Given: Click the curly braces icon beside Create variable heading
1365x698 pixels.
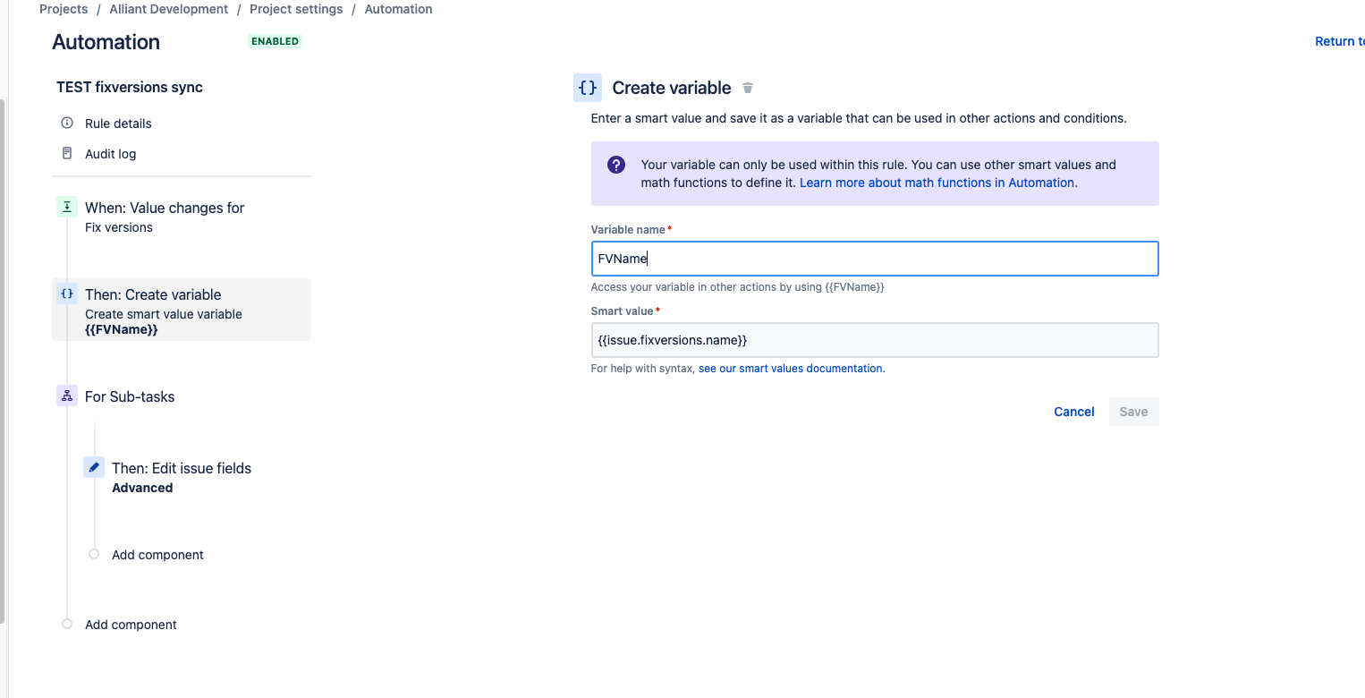Looking at the screenshot, I should (x=588, y=88).
